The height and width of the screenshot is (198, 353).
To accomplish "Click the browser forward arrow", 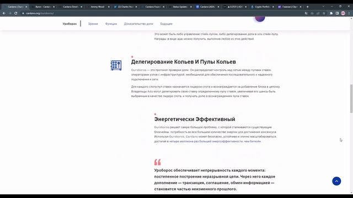I will 10,13.
